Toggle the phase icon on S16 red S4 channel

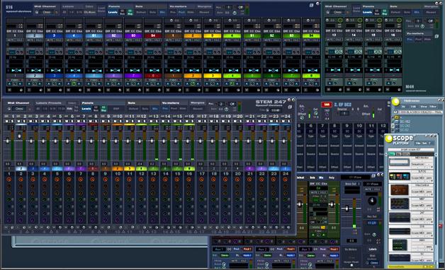point(154,70)
